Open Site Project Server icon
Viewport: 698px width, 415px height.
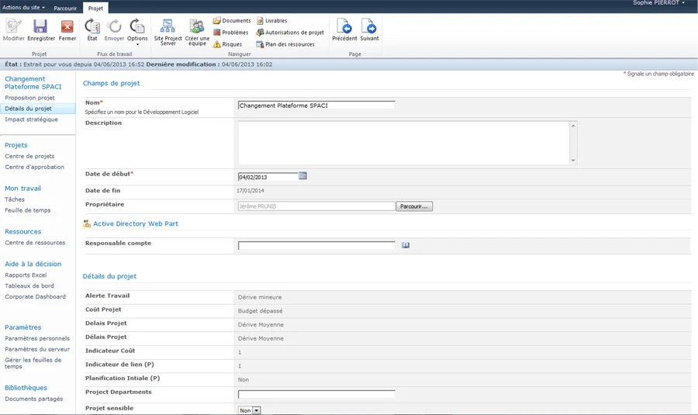[168, 30]
